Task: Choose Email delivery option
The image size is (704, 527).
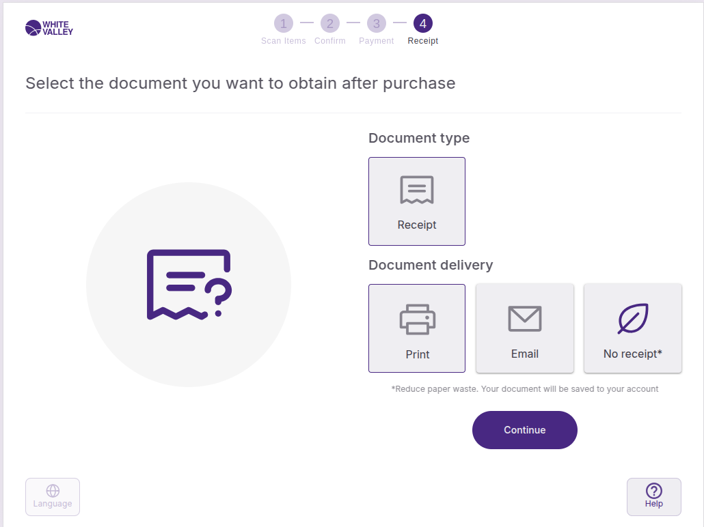Action: pyautogui.click(x=525, y=328)
